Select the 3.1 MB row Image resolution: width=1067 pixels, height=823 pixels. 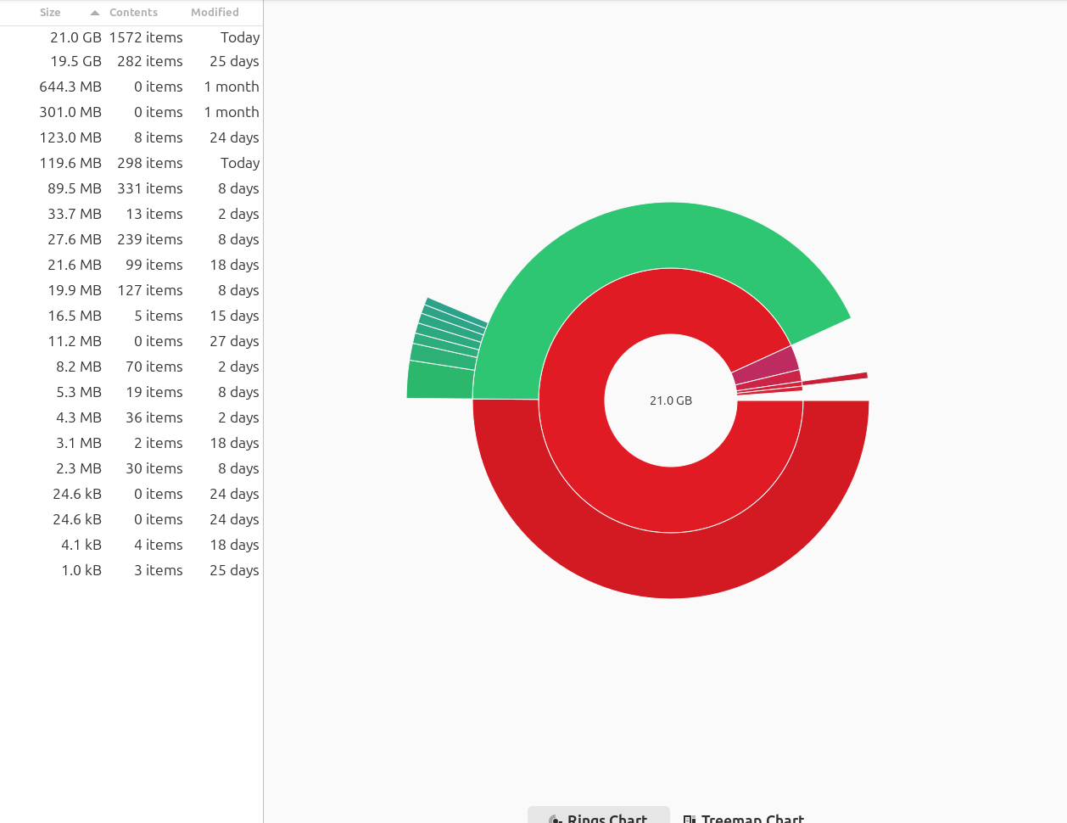pos(131,443)
